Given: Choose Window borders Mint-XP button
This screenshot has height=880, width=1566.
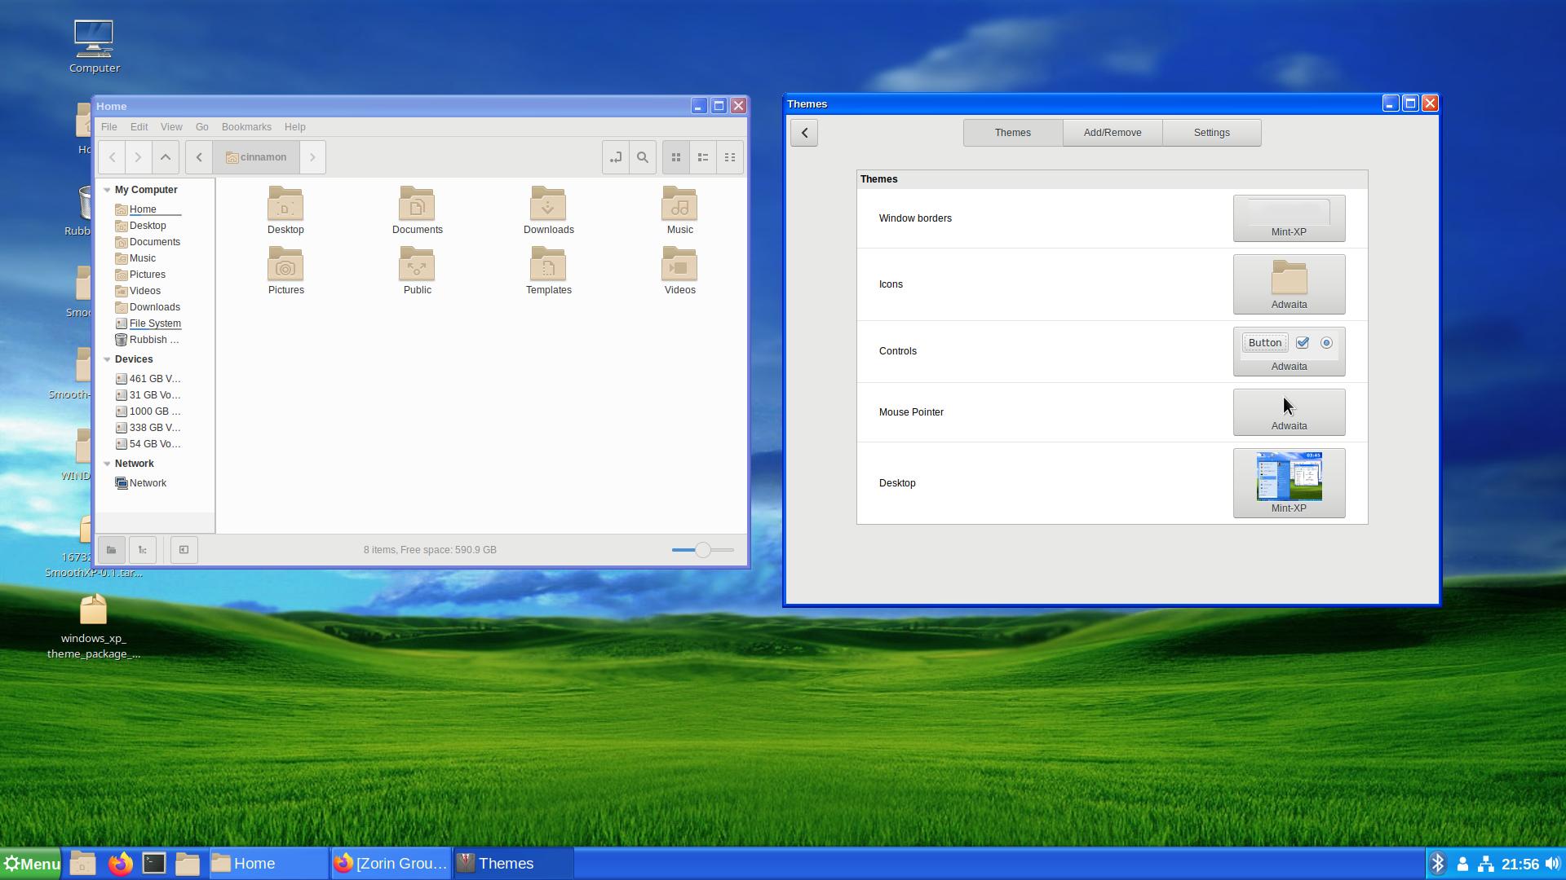Looking at the screenshot, I should 1289,218.
